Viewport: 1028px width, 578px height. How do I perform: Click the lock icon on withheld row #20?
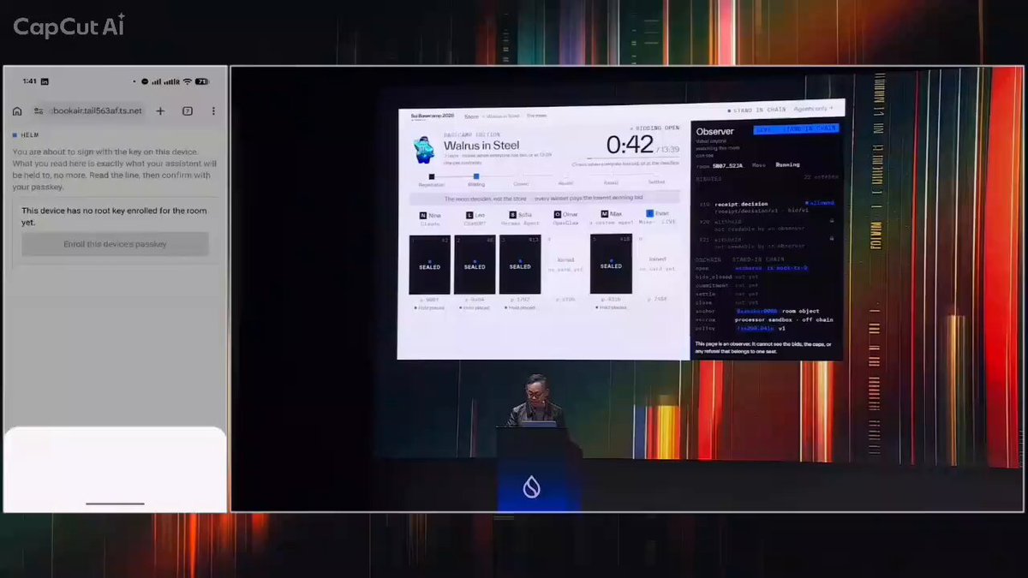click(831, 220)
